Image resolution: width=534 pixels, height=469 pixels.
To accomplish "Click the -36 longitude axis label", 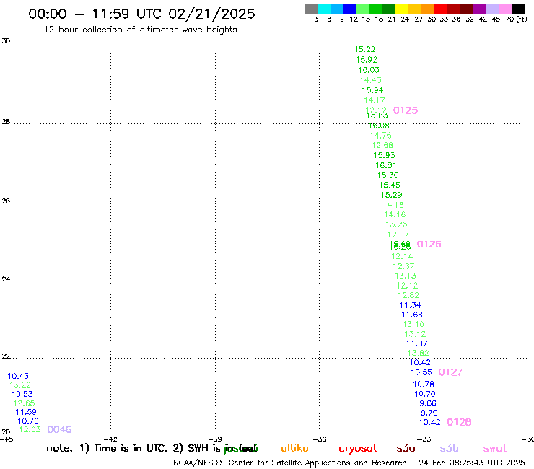I will coord(320,439).
